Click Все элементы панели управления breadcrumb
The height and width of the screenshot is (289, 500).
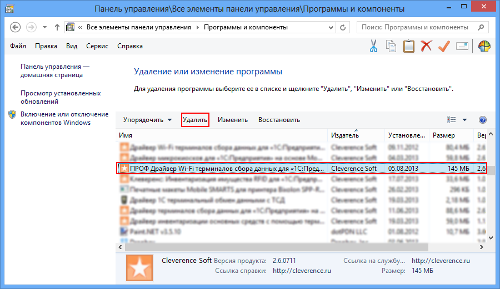139,27
